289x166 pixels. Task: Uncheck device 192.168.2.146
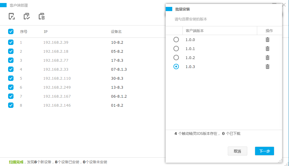click(x=11, y=105)
